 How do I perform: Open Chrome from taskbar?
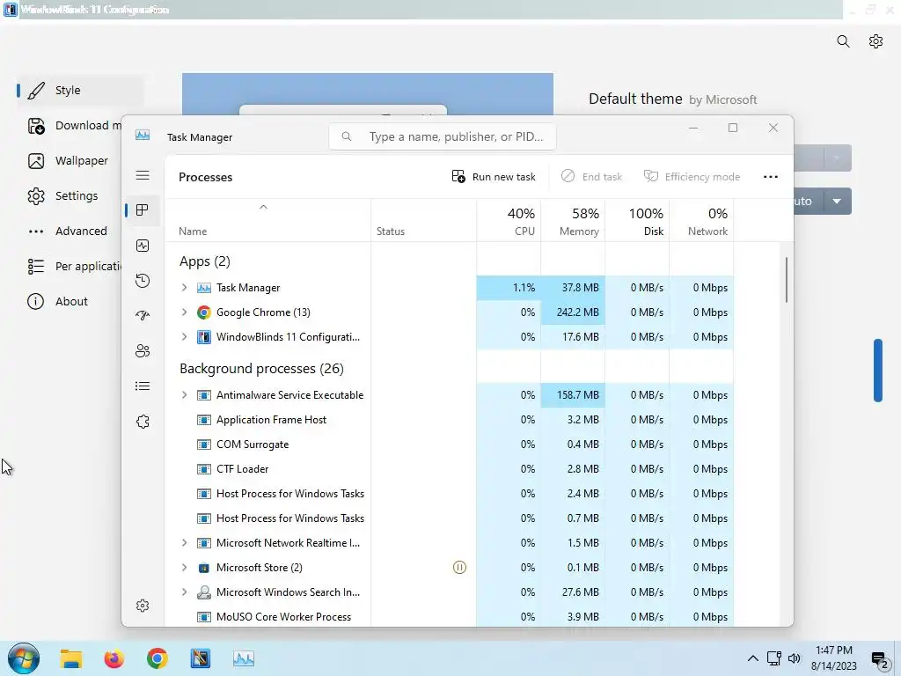[x=157, y=658]
